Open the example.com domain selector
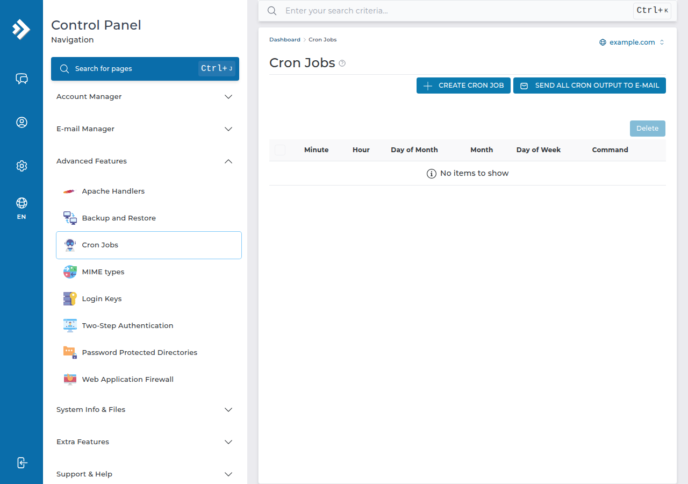This screenshot has height=484, width=688. pyautogui.click(x=632, y=42)
